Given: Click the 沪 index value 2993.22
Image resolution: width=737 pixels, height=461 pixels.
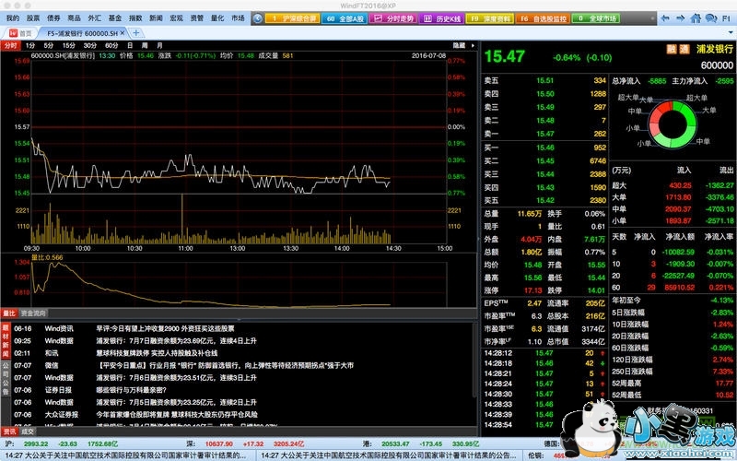Looking at the screenshot, I should click(x=36, y=444).
